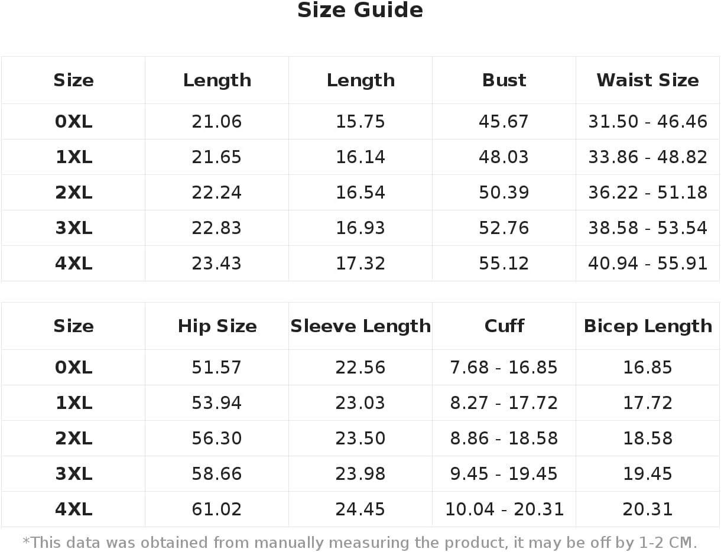Click the Sleeve Length column header
Screen dimensions: 721x552
[x=360, y=326]
